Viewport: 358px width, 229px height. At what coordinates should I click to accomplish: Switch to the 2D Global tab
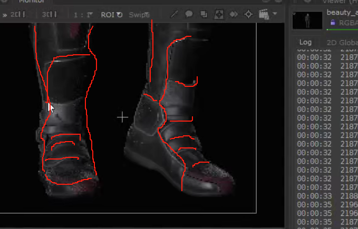click(342, 42)
